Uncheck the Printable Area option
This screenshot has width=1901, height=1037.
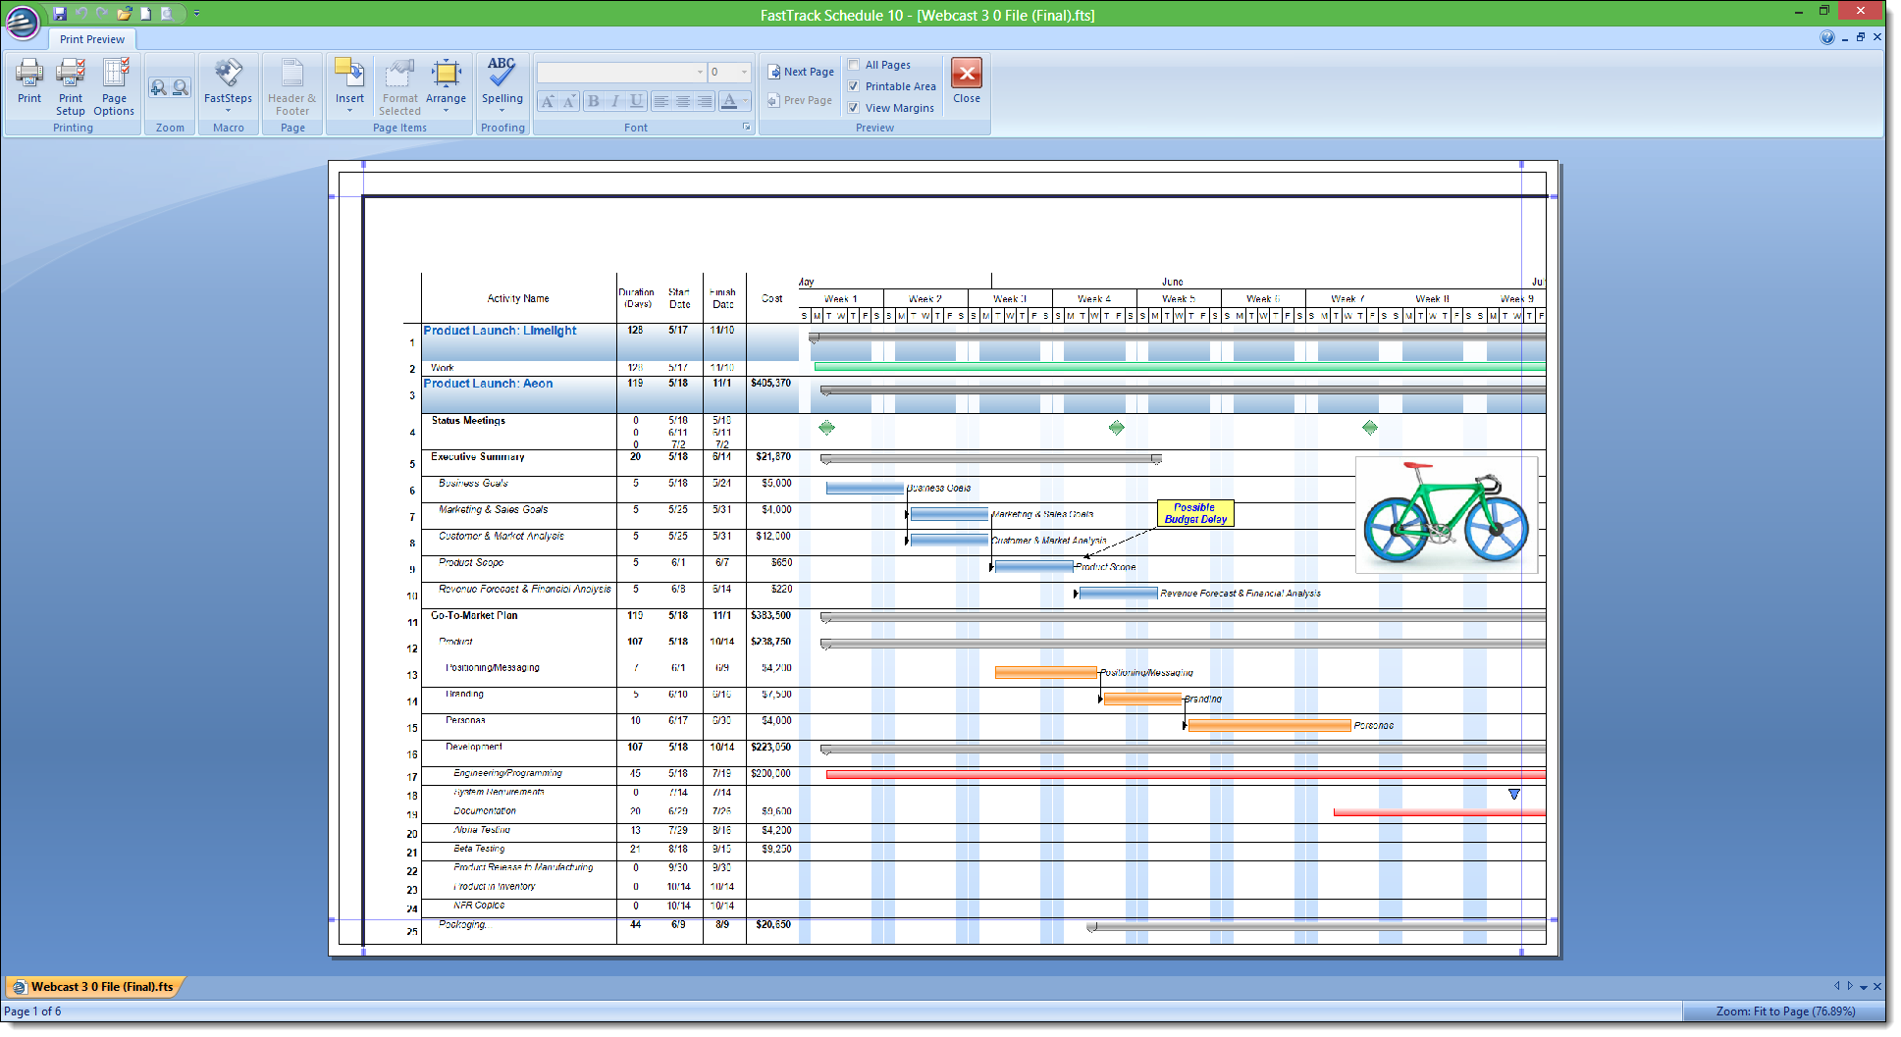tap(854, 86)
